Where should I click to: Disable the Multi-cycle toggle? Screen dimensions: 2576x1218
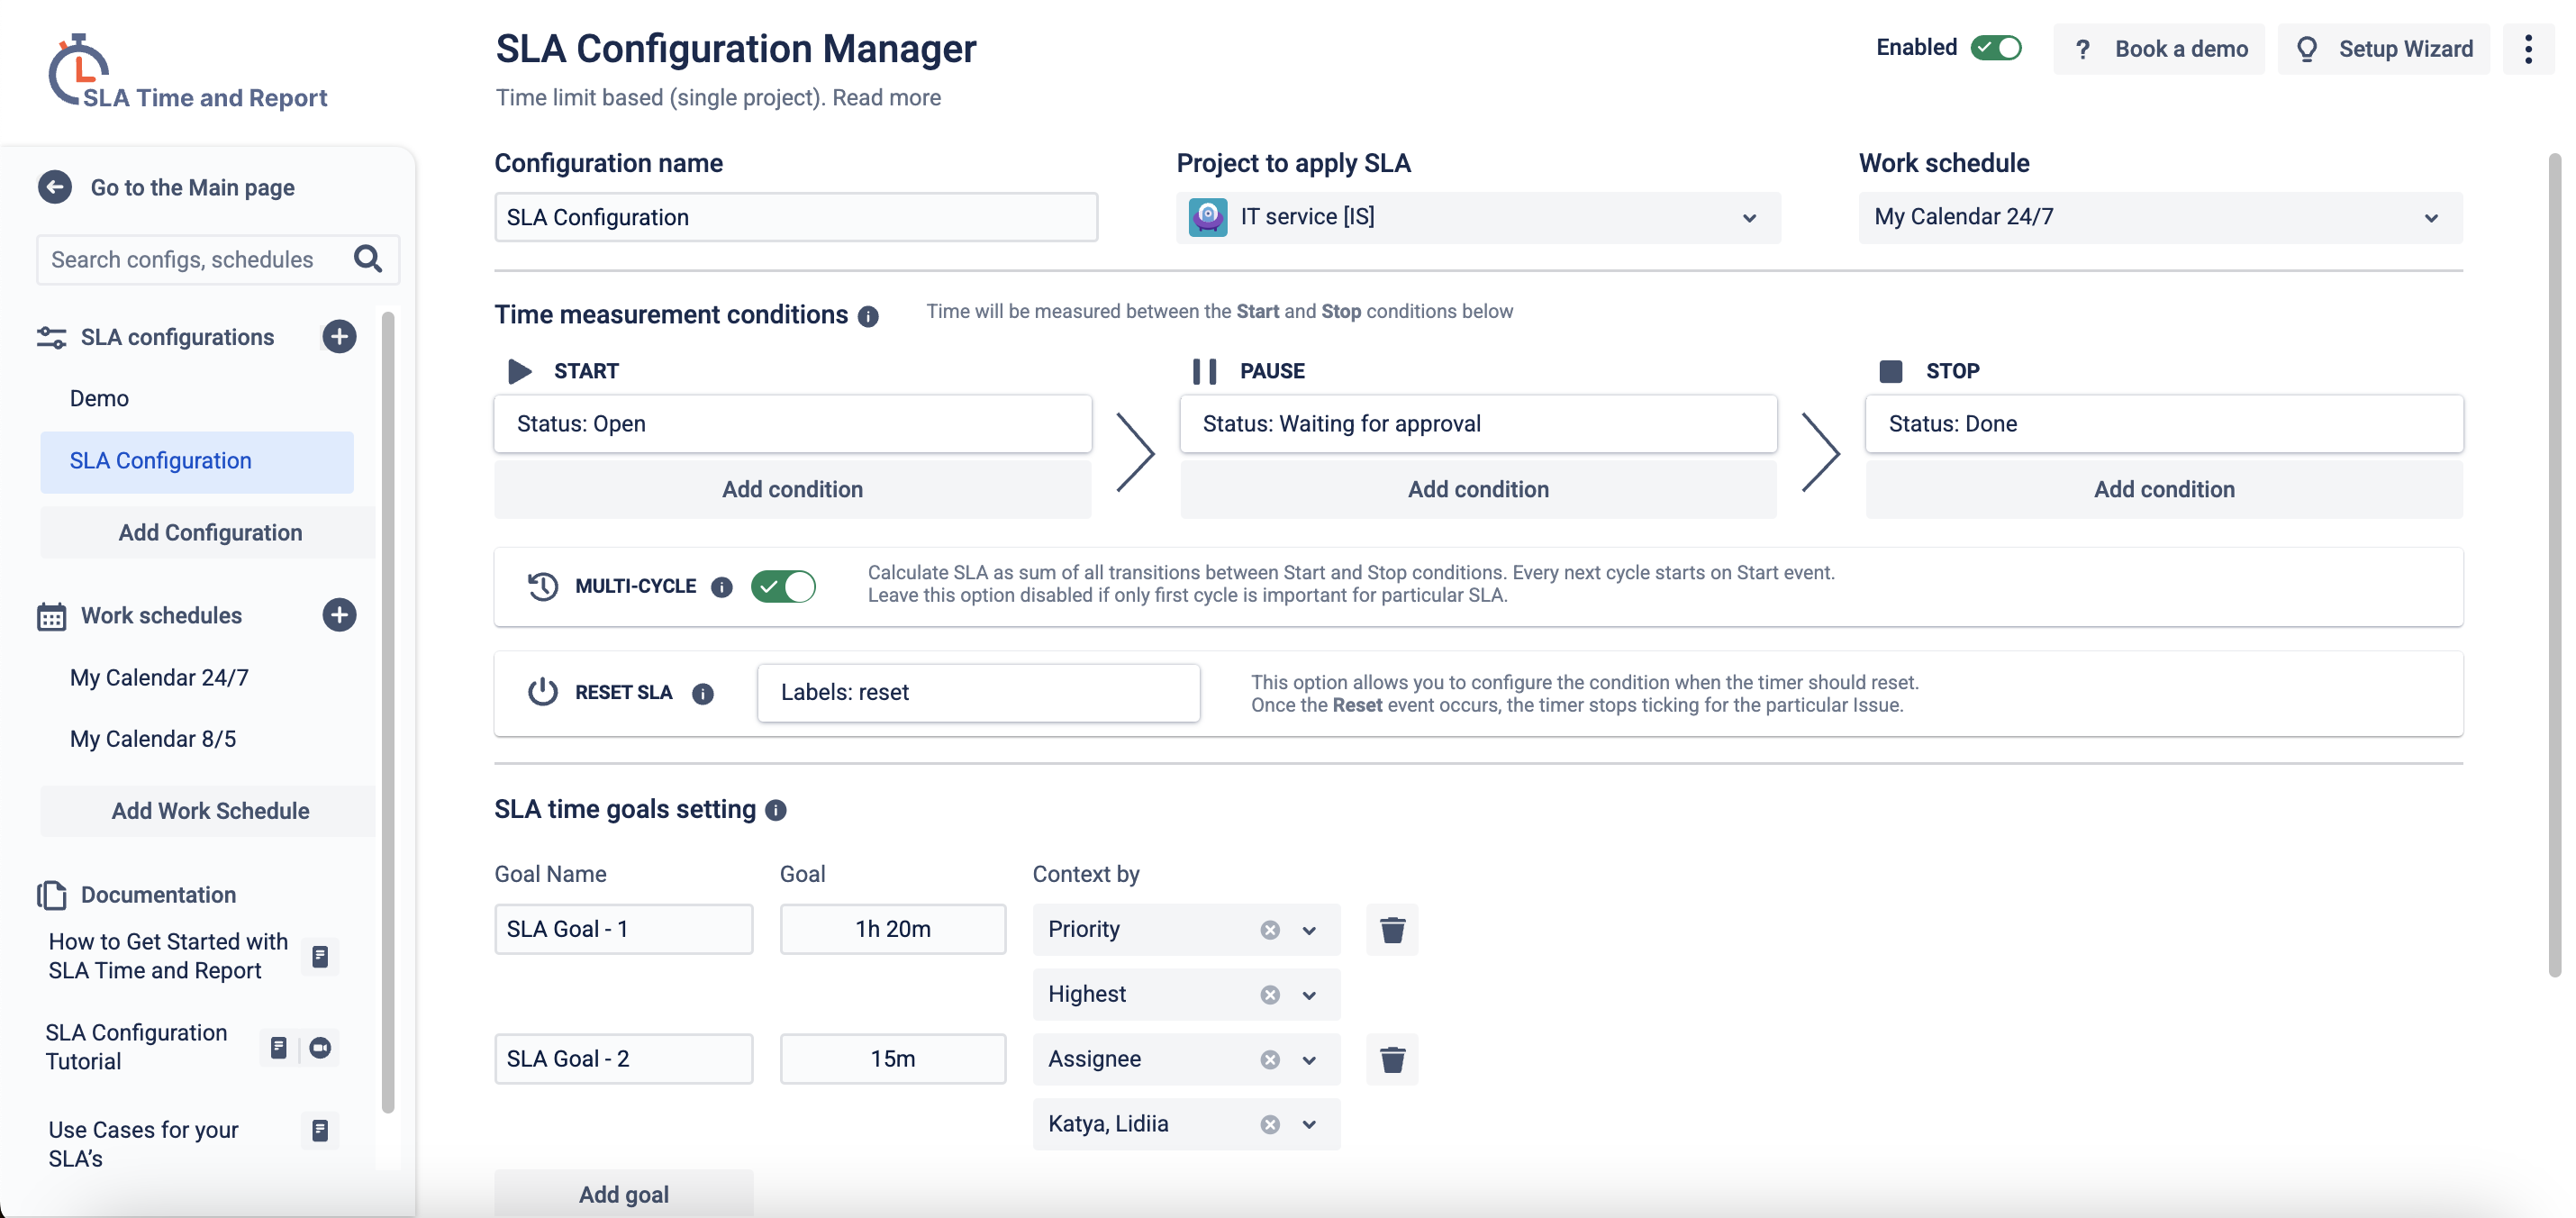pos(783,586)
